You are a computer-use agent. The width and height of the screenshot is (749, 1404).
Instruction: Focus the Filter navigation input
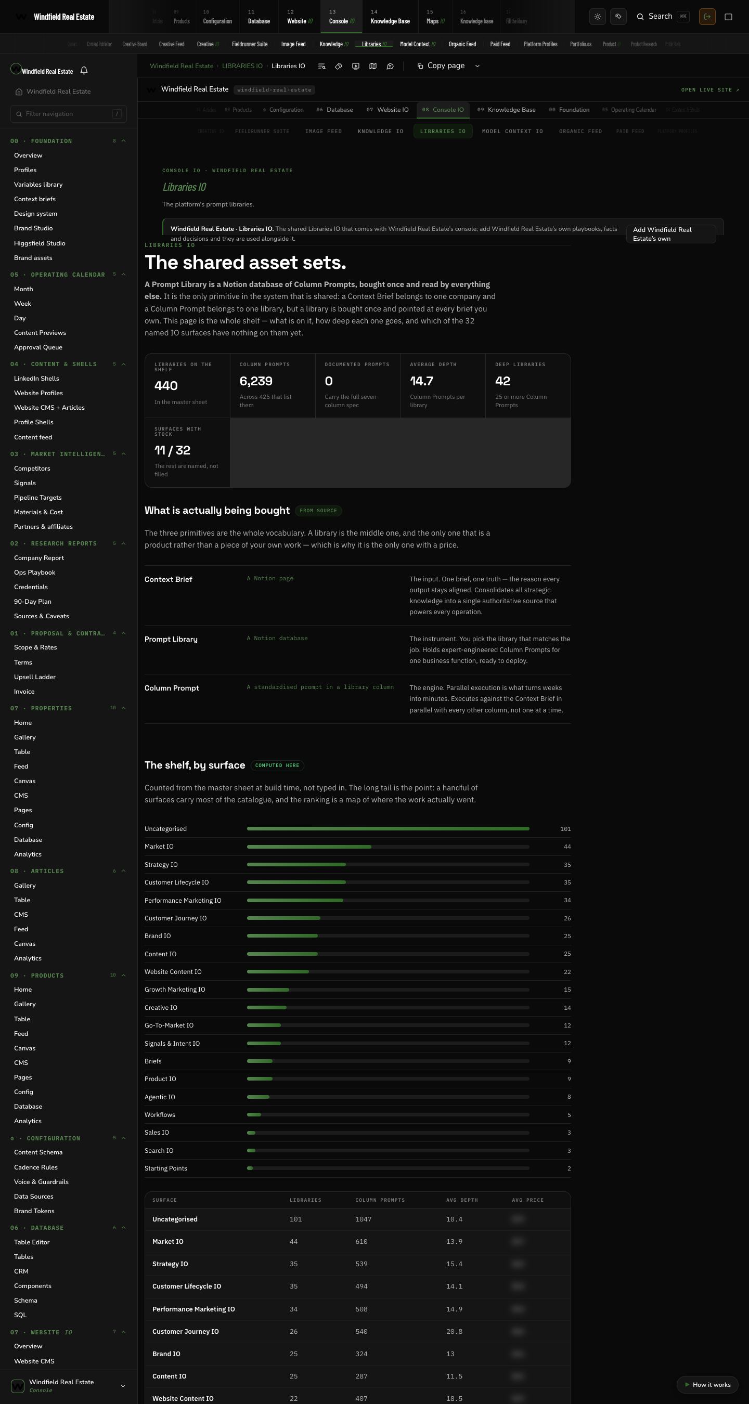(x=69, y=114)
